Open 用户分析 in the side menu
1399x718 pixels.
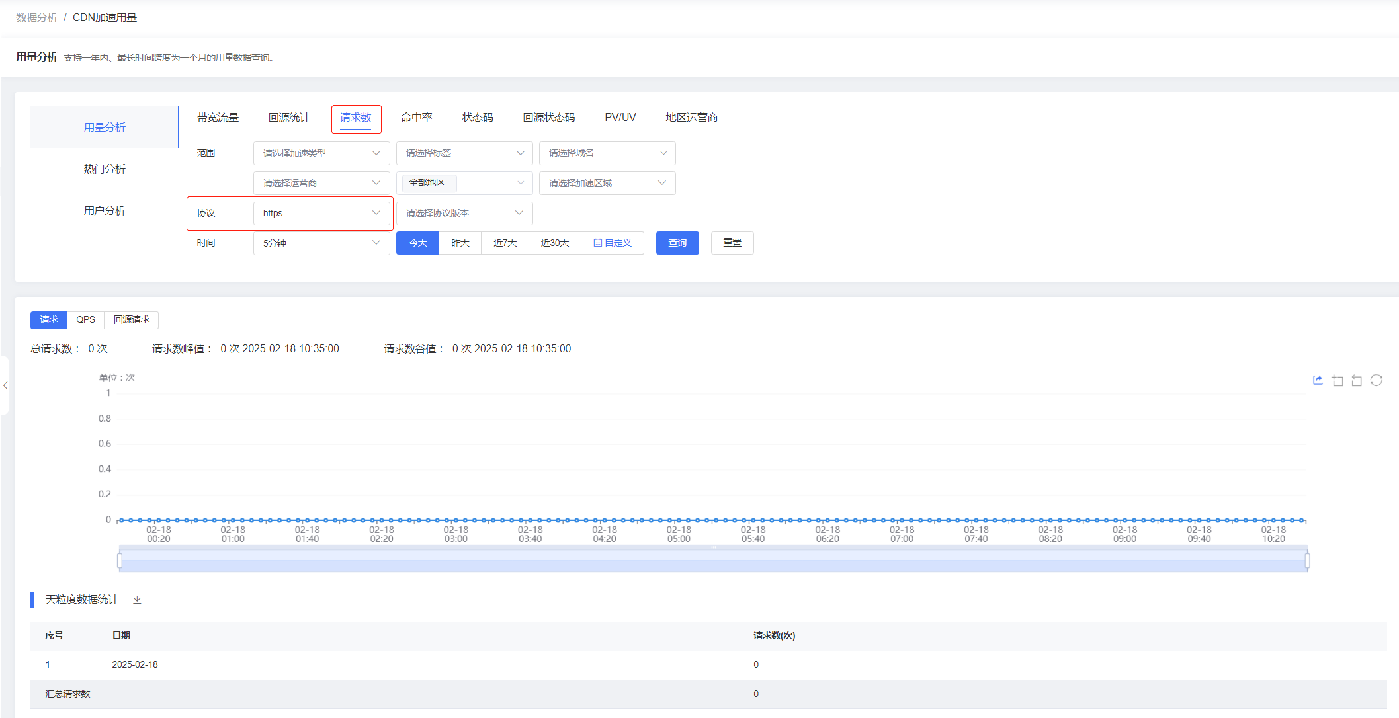click(x=105, y=210)
